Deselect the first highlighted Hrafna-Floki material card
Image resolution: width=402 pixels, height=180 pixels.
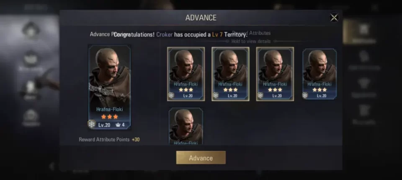tap(186, 74)
